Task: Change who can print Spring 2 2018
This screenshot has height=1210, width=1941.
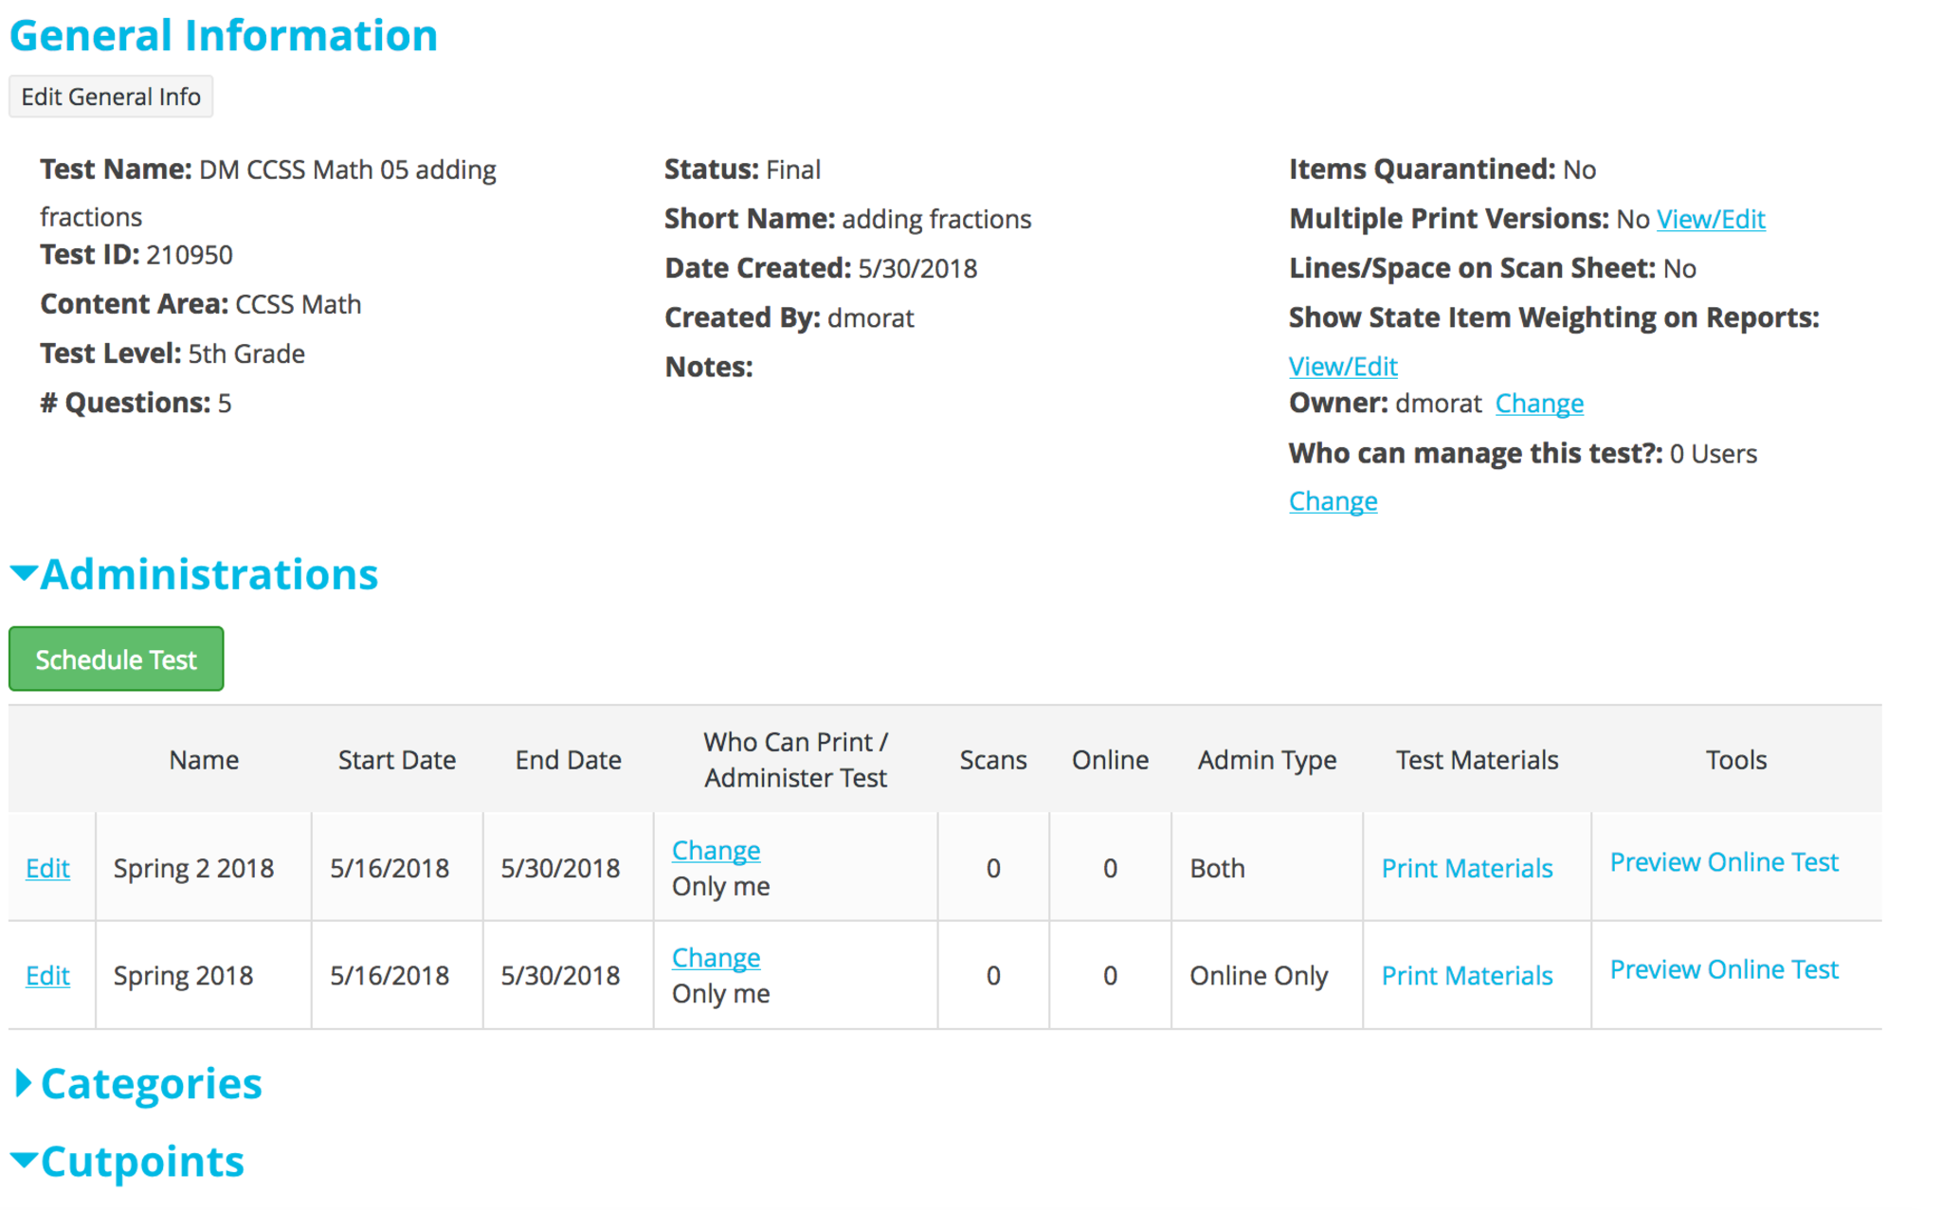Action: [716, 850]
